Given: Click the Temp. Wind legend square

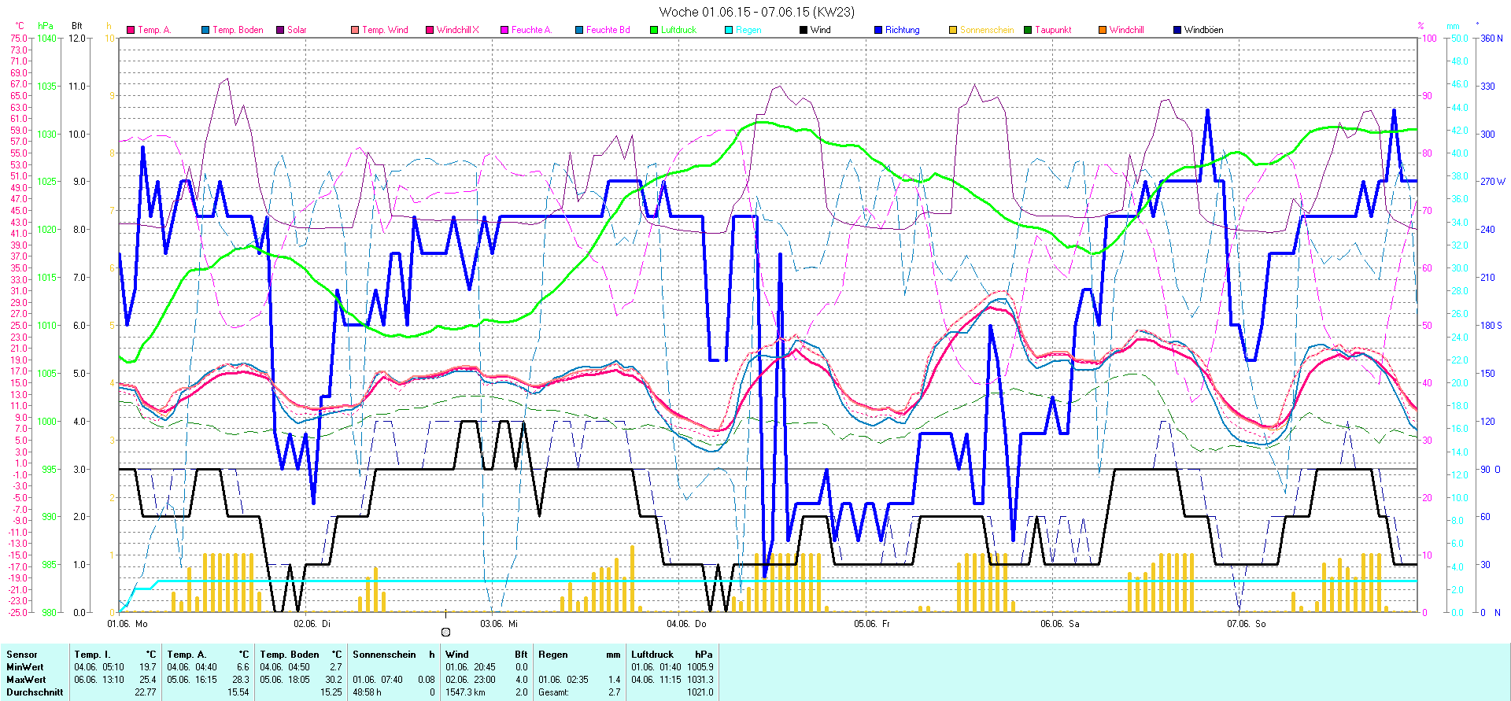Looking at the screenshot, I should (355, 30).
